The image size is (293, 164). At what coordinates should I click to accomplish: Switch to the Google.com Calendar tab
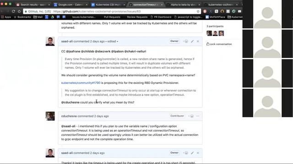[71, 5]
